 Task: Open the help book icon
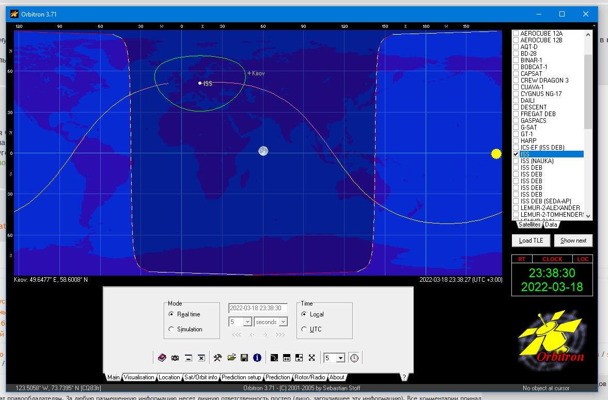162,358
